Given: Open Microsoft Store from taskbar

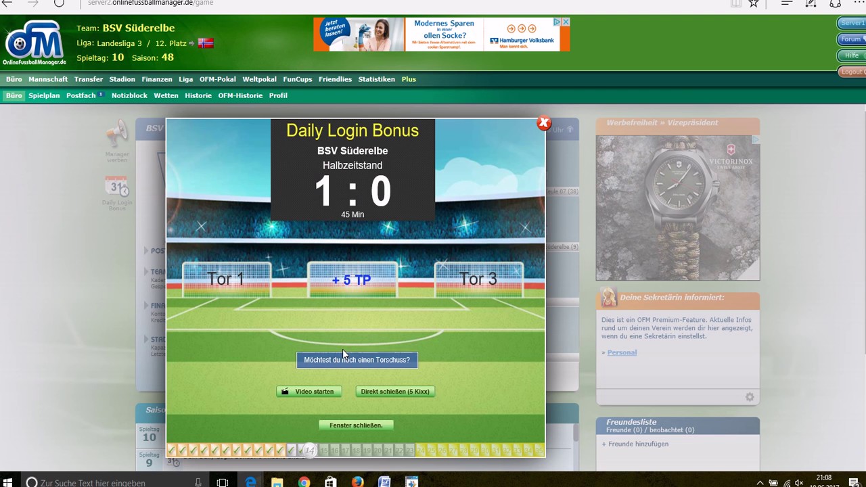Looking at the screenshot, I should 330,482.
